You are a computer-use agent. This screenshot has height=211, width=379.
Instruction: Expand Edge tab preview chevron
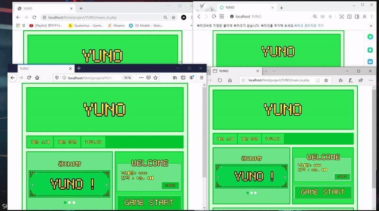coord(274,71)
